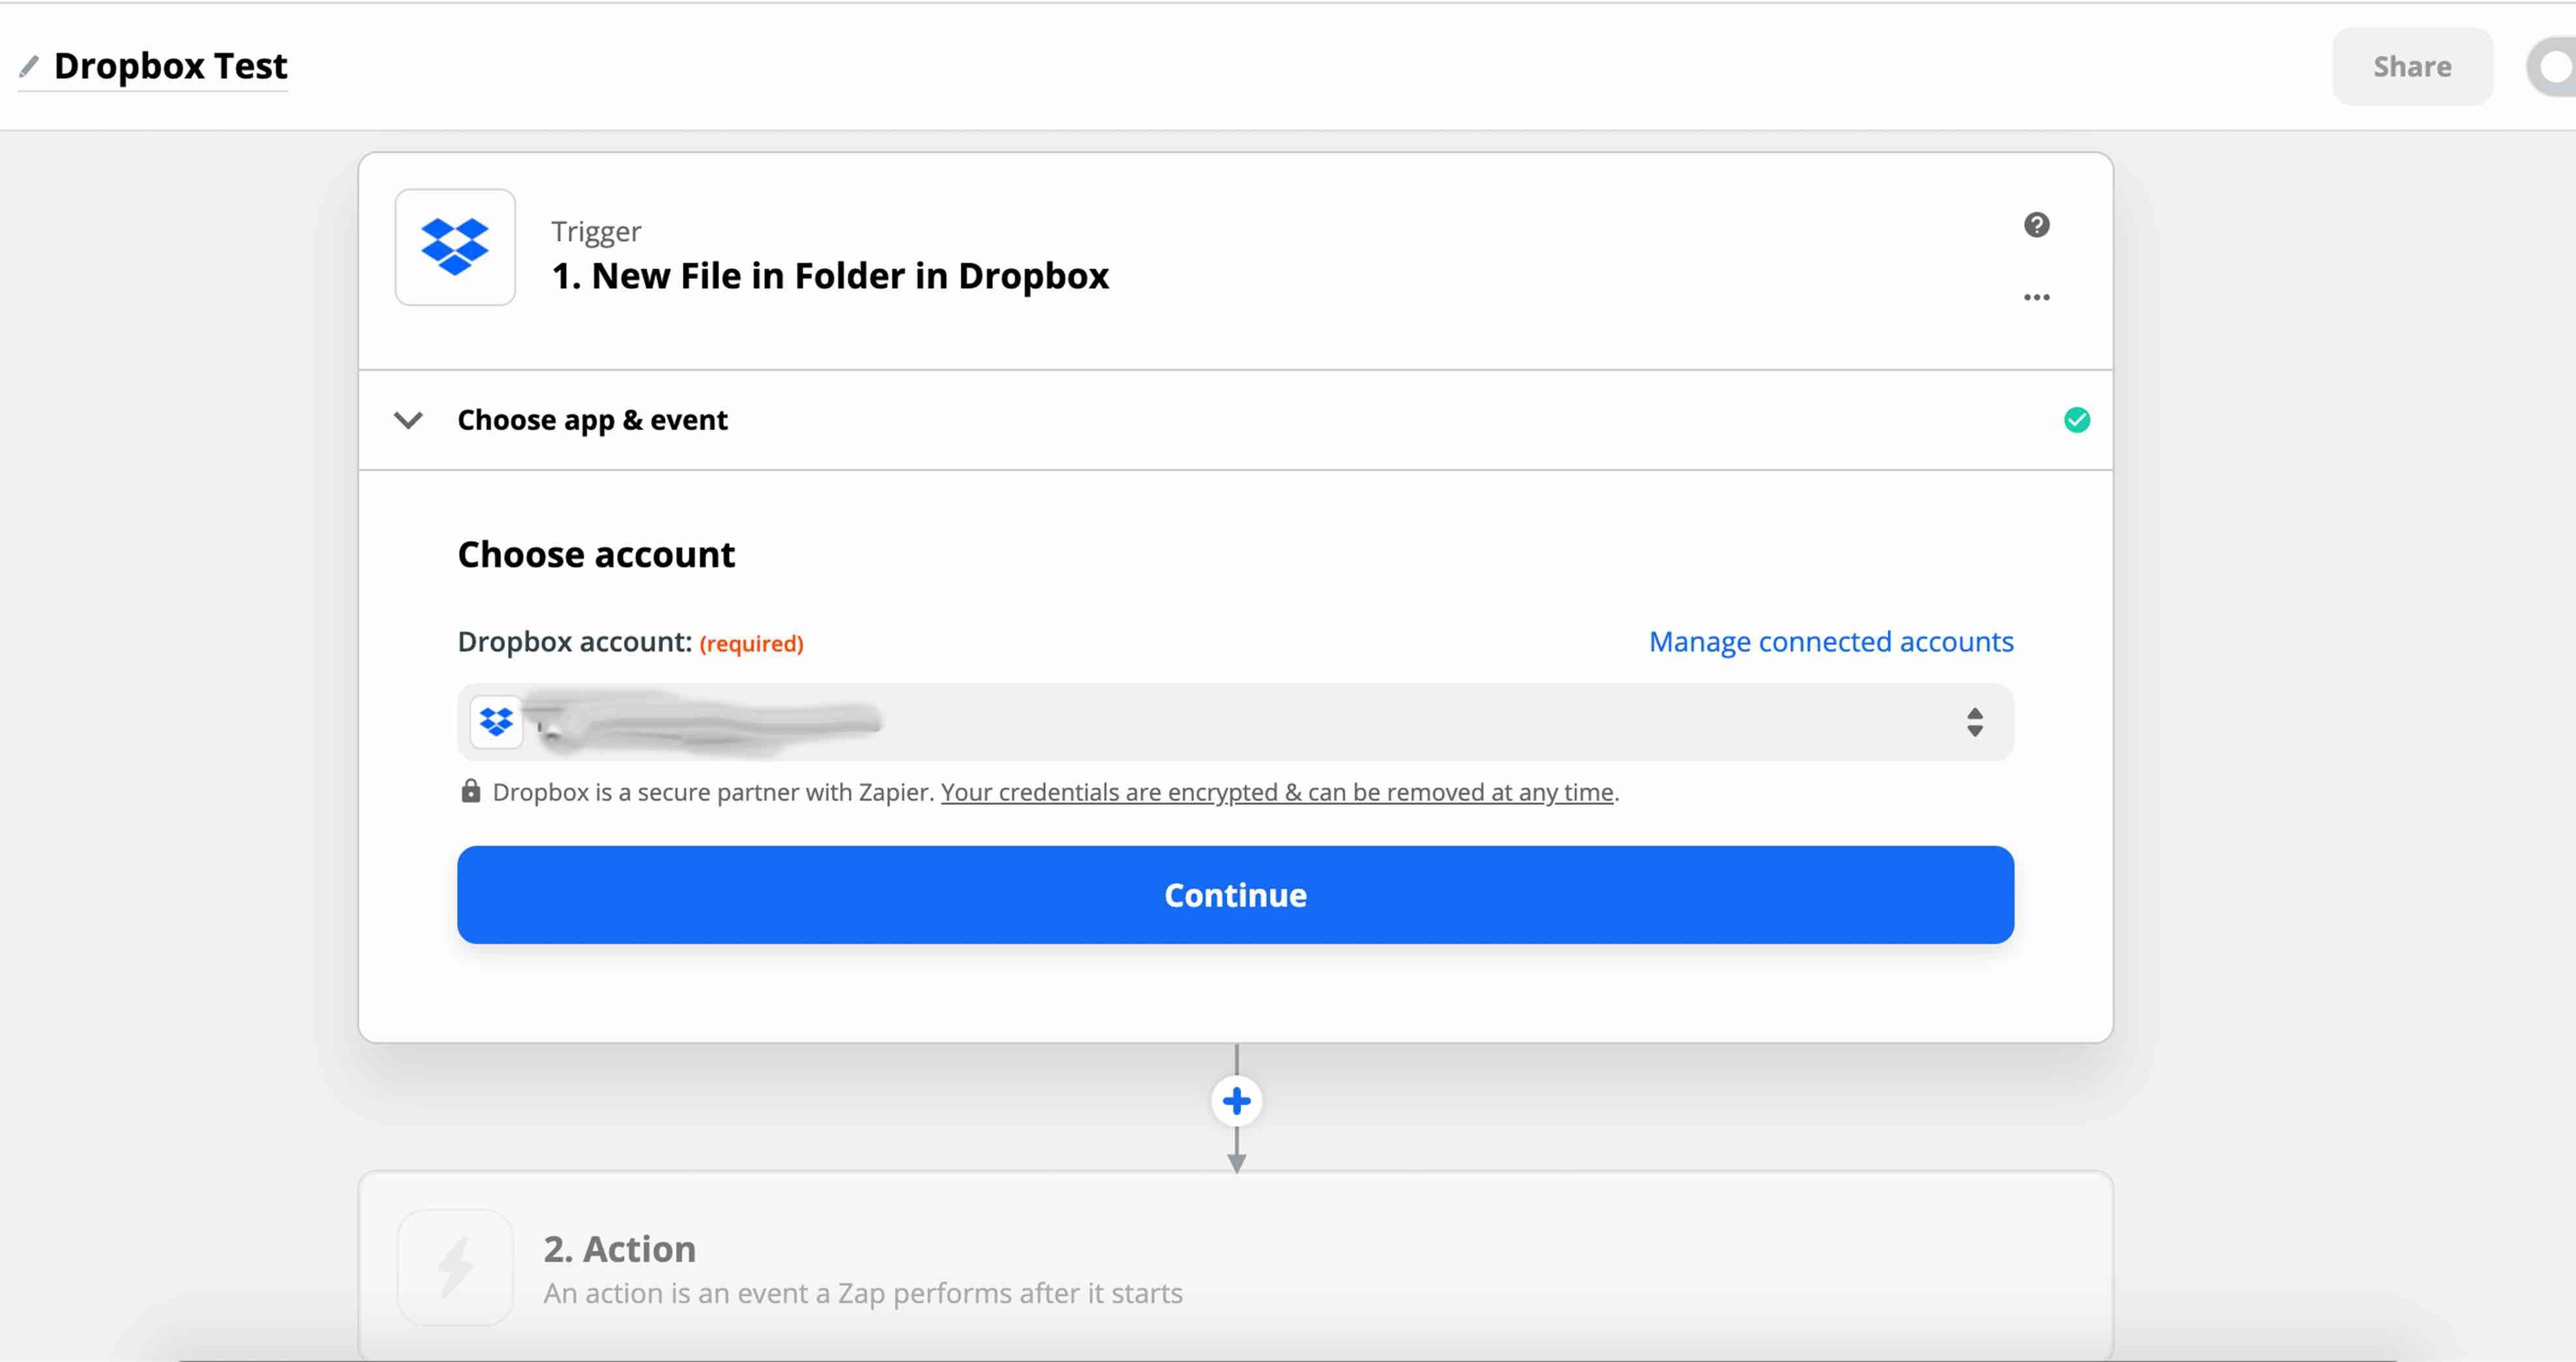Open the help question mark icon
This screenshot has height=1362, width=2576.
pos(2036,225)
